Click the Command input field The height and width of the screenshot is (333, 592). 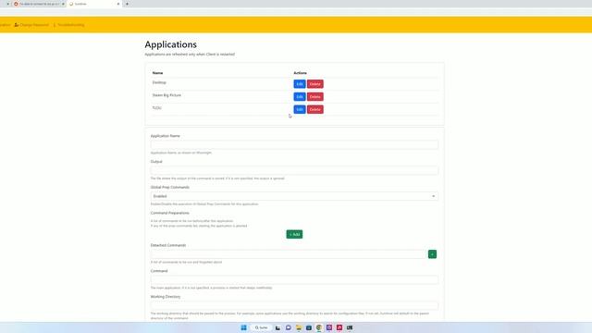(x=294, y=279)
